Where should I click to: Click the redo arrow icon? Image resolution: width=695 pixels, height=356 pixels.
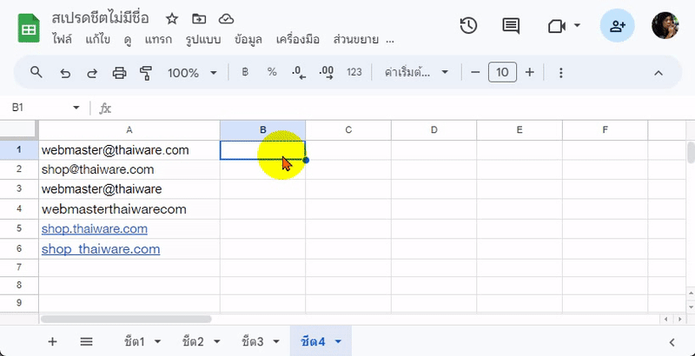pos(92,73)
